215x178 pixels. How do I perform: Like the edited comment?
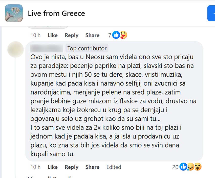pos(52,167)
